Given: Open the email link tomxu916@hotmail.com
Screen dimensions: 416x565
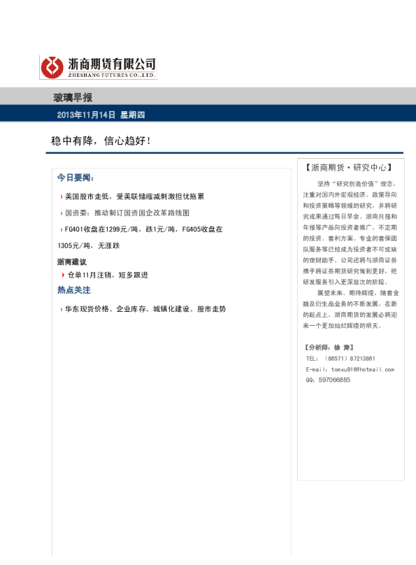Looking at the screenshot, I should [x=363, y=369].
